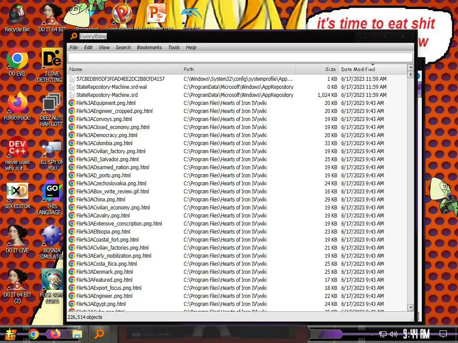Open the DO IT LIVE desktop icon
The height and width of the screenshot is (343, 458).
pos(17,239)
